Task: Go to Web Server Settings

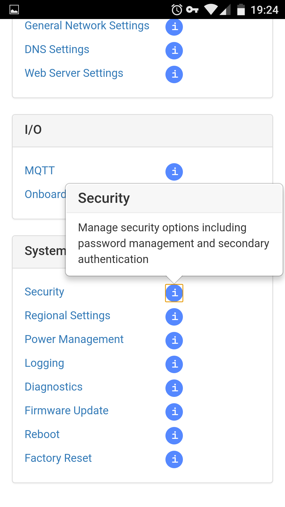Action: [x=74, y=73]
